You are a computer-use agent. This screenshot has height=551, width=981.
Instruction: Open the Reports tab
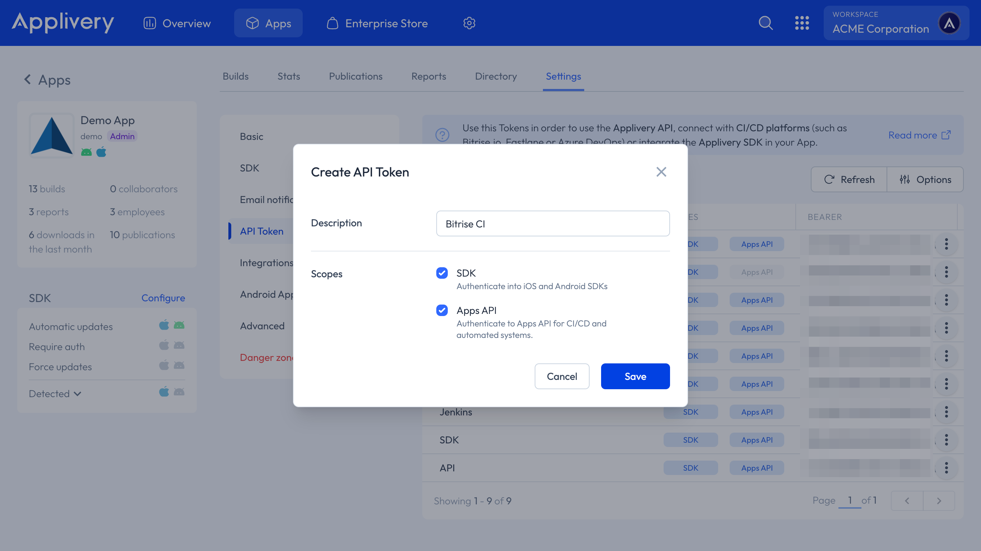428,76
